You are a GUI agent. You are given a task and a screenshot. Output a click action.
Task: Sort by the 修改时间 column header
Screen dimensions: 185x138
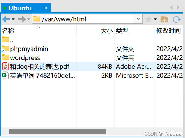click(169, 31)
